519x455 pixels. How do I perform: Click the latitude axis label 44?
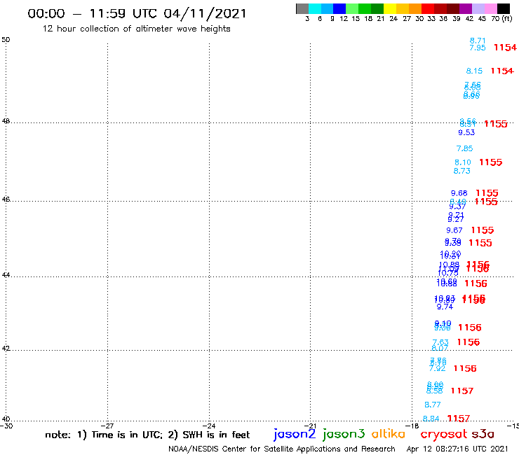(x=6, y=275)
